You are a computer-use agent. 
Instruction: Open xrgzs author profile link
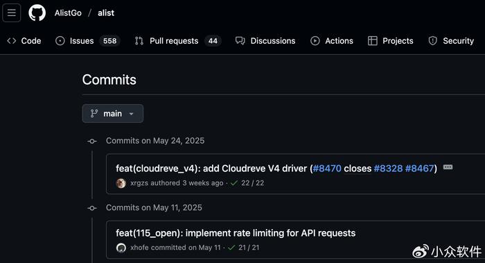click(x=139, y=183)
